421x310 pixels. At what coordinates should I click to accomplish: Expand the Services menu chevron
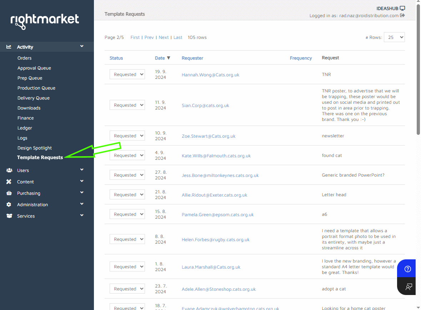[x=82, y=215]
